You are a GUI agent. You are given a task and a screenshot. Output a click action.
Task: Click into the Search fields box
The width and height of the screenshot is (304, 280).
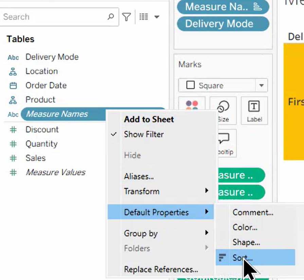click(x=59, y=17)
